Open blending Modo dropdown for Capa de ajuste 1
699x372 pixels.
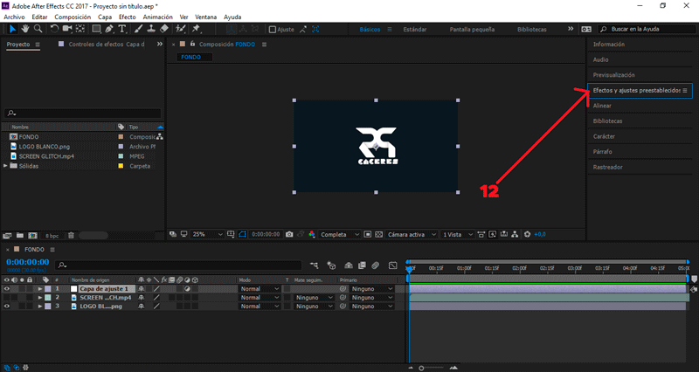[260, 289]
